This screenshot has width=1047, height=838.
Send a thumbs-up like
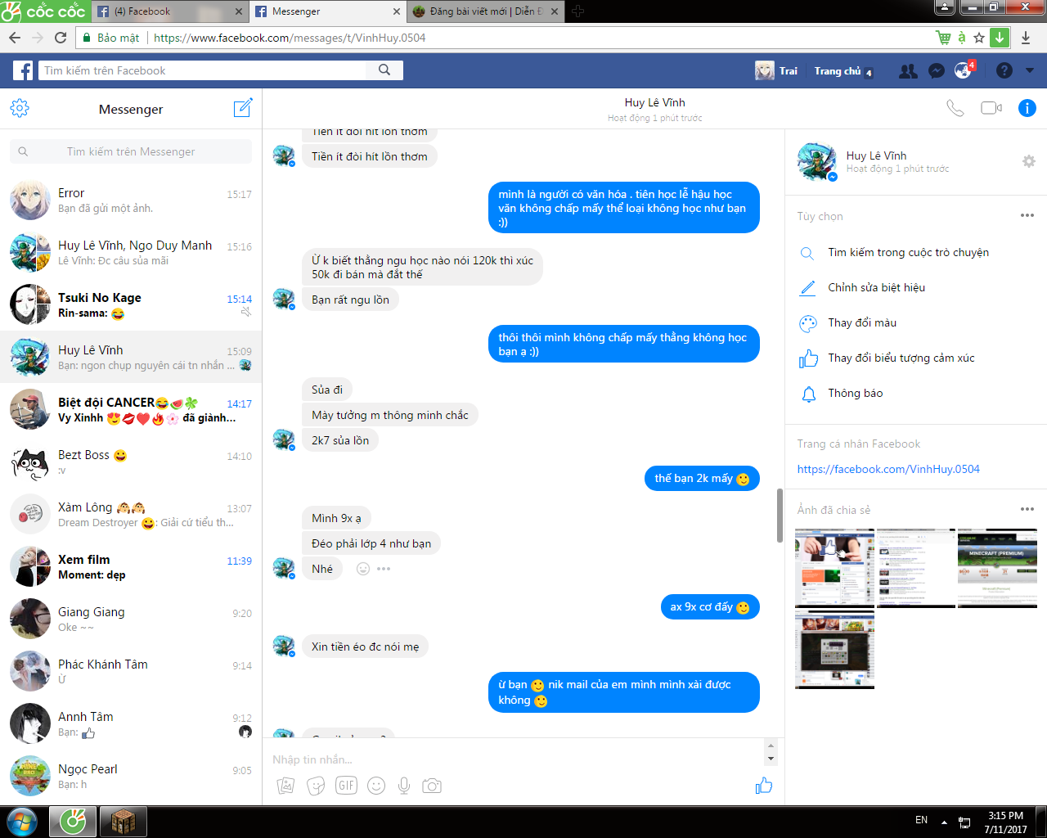[764, 786]
